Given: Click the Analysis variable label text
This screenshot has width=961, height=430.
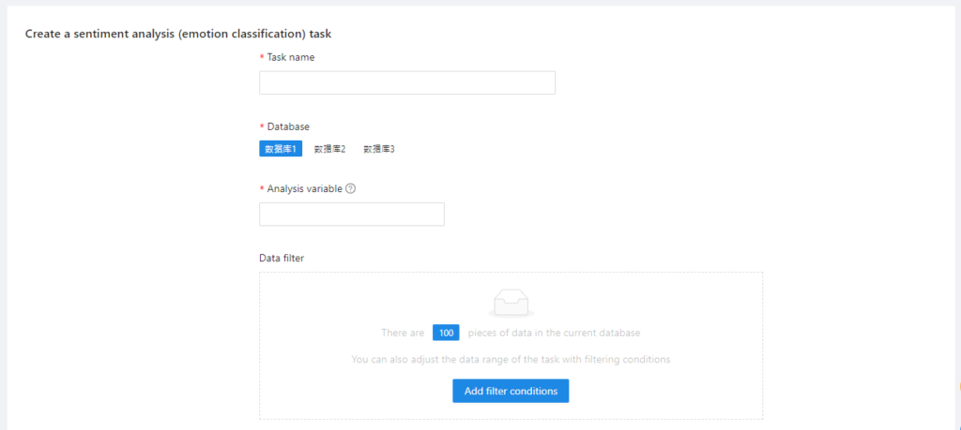Looking at the screenshot, I should [x=304, y=188].
